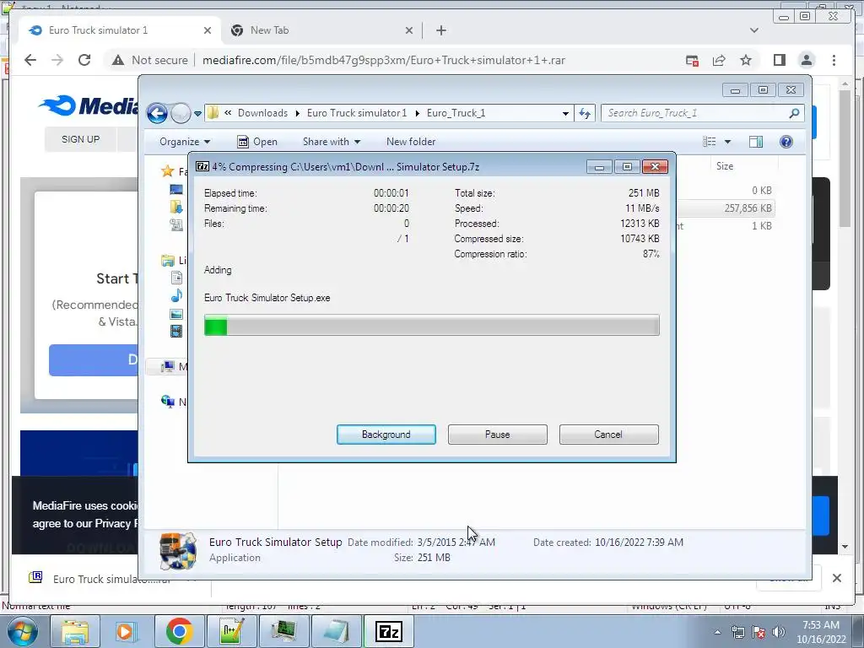This screenshot has height=648, width=864.
Task: Select the file row sized 257,856 KB
Action: click(x=725, y=208)
